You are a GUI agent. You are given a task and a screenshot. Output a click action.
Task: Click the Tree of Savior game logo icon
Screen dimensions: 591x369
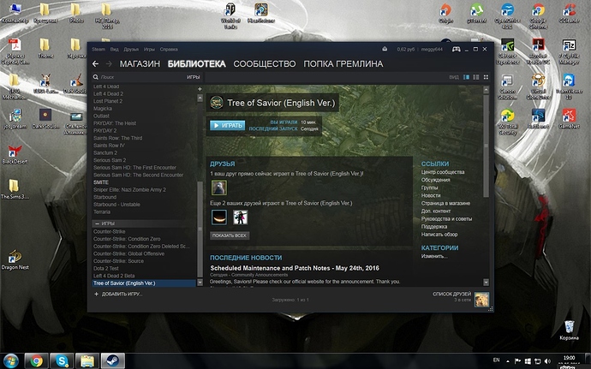pyautogui.click(x=217, y=102)
